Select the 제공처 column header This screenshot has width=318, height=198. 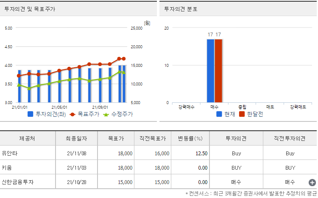tap(28, 138)
